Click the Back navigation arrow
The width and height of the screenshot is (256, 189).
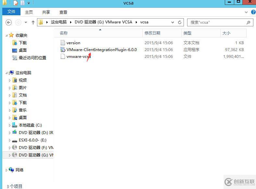pyautogui.click(x=9, y=22)
